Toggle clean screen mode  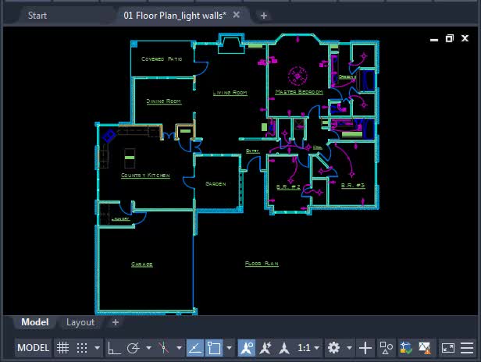click(448, 348)
